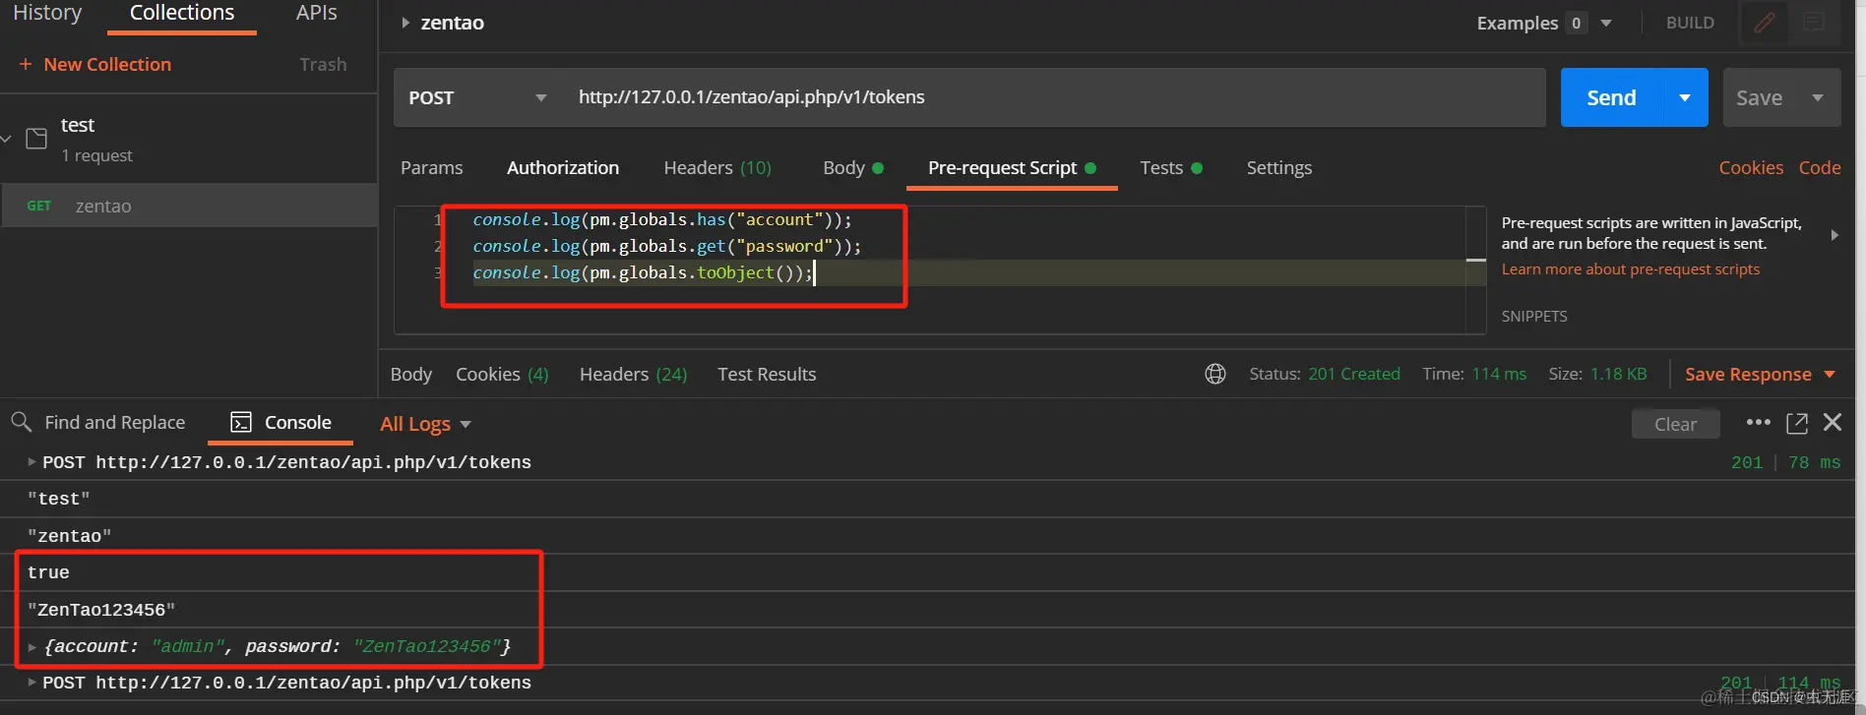
Task: Open the Examples dropdown arrow
Action: (1606, 23)
